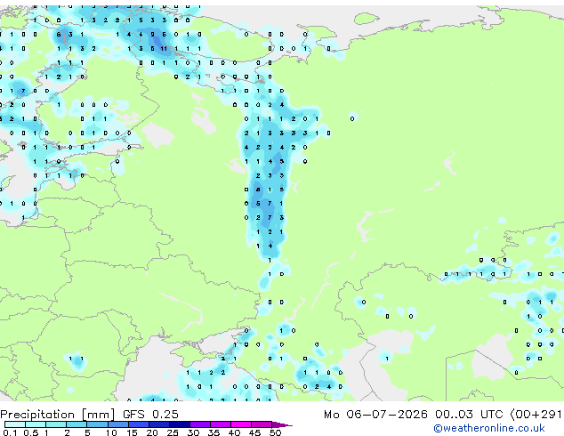Select the 0.1–0.5 mm legend color box
This screenshot has height=436, width=564.
[15, 424]
